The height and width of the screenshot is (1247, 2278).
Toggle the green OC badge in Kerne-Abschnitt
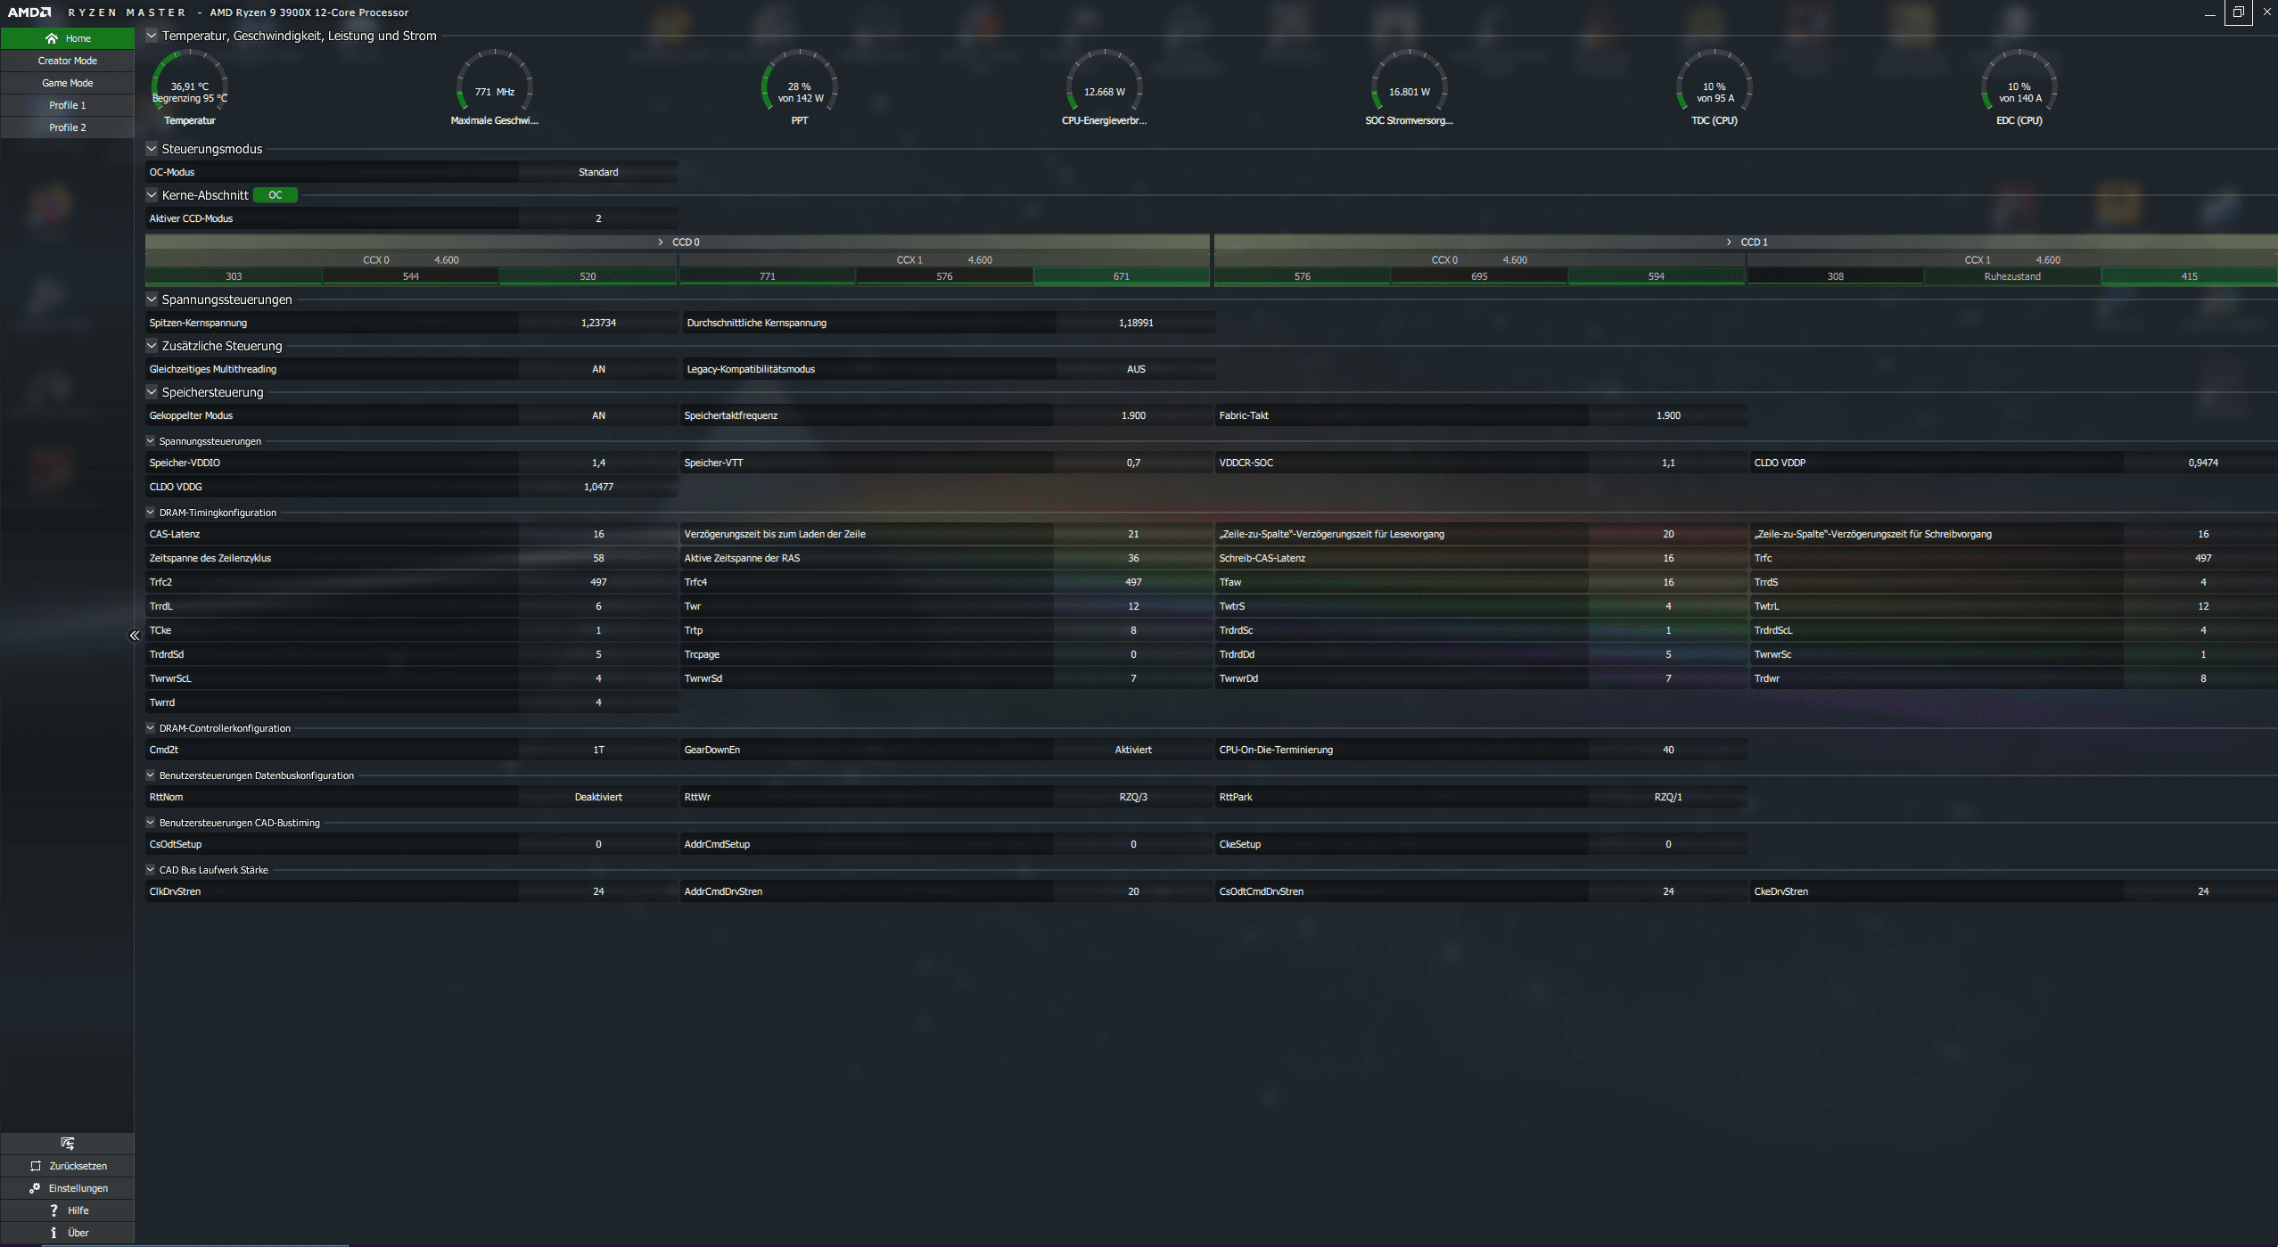click(x=275, y=195)
